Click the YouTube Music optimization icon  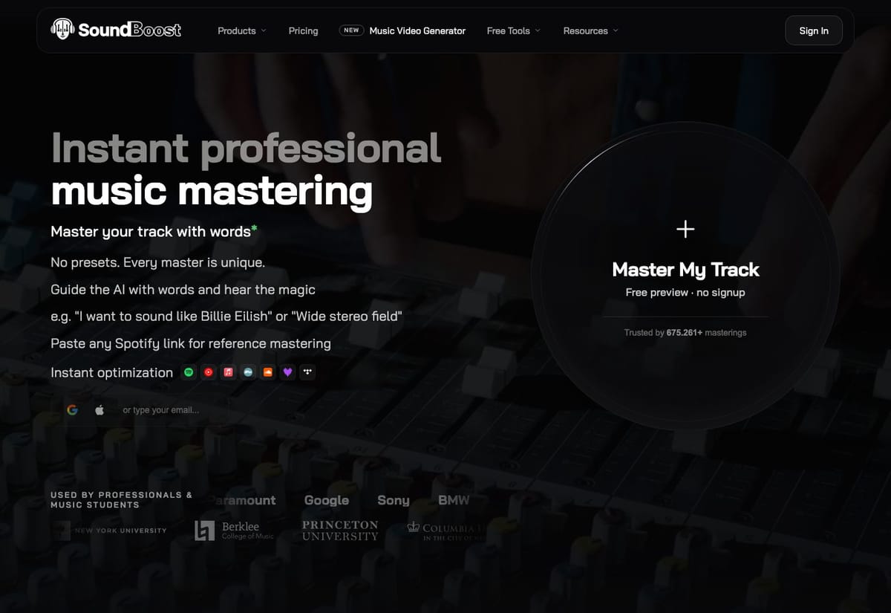[x=209, y=372]
